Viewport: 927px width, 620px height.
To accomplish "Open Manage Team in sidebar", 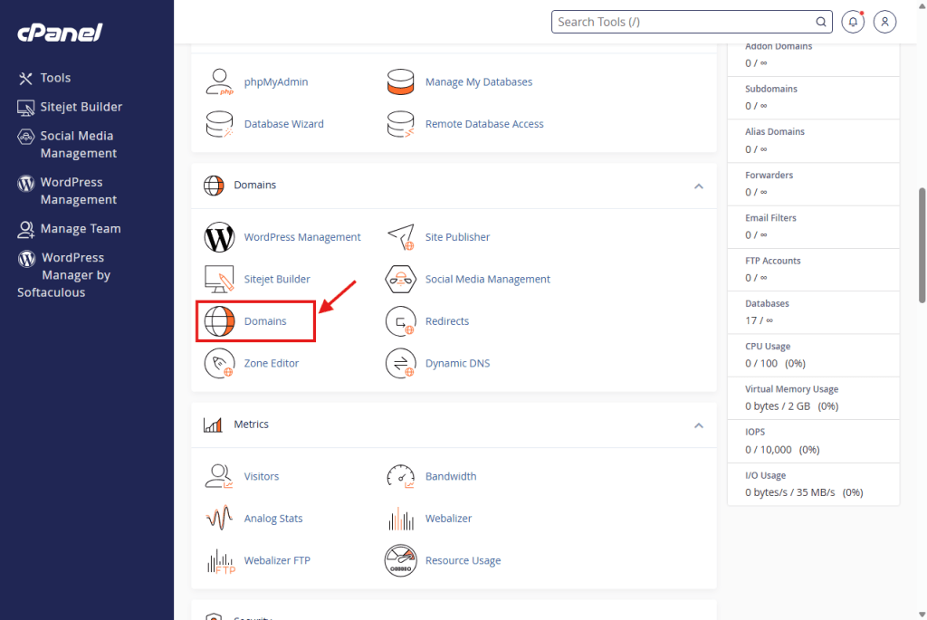I will 80,229.
